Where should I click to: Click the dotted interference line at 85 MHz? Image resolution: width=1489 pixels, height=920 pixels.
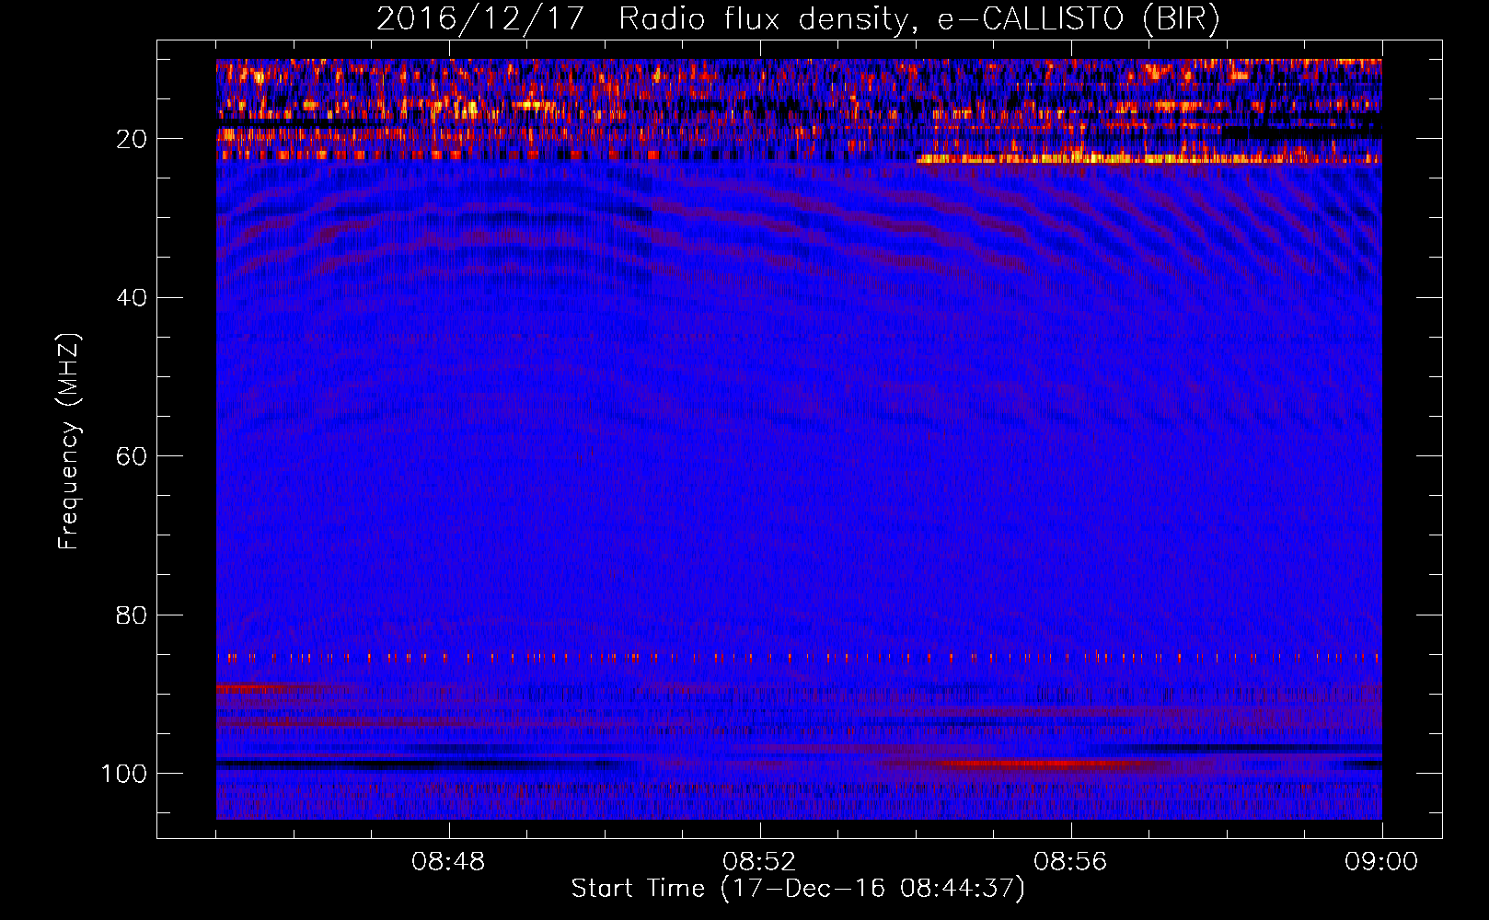[x=799, y=658]
